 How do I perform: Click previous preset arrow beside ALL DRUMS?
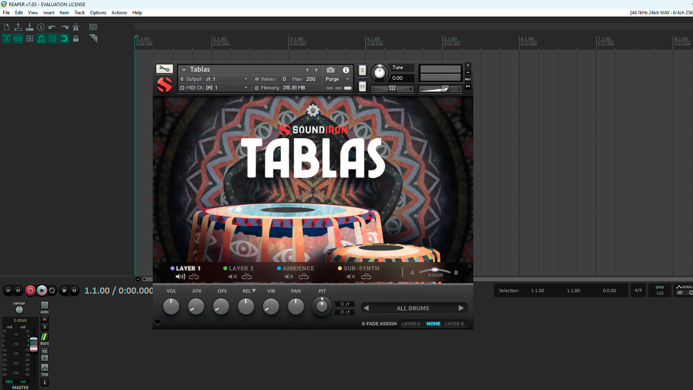[x=366, y=308]
